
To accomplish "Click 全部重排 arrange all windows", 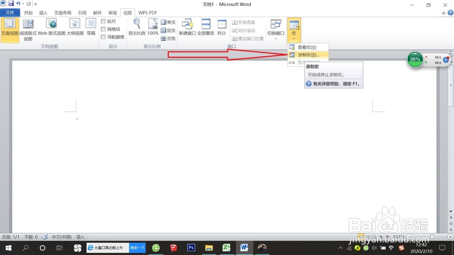I will 206,28.
